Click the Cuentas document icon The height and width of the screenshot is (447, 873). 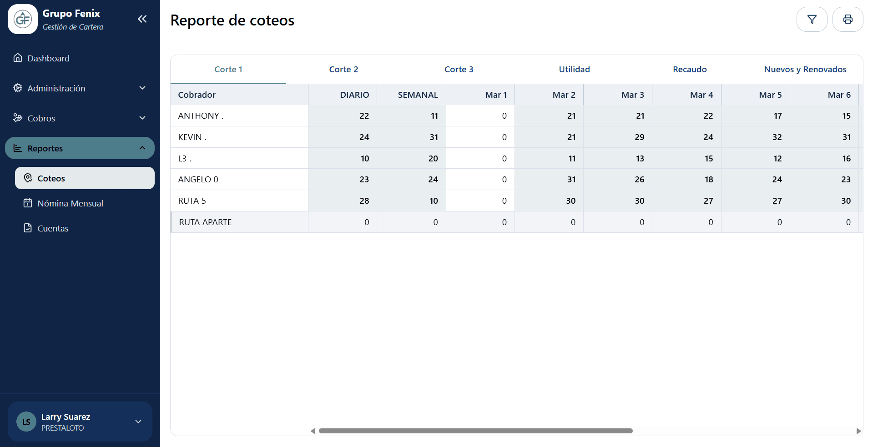pos(28,228)
